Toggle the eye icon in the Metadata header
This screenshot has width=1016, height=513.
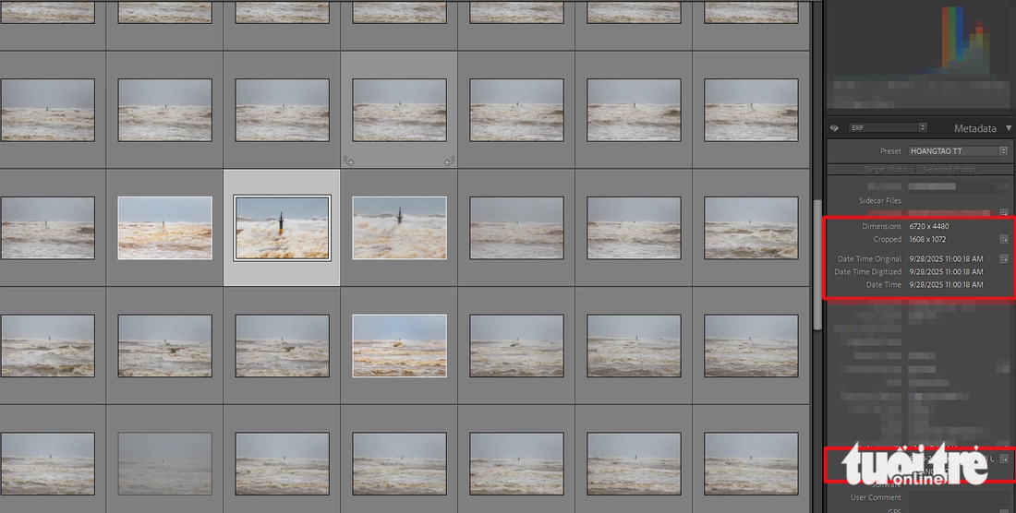[834, 128]
